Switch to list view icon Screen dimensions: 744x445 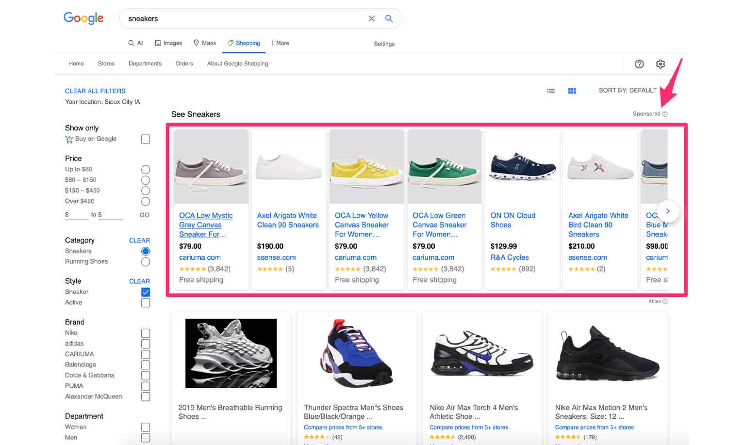click(550, 91)
